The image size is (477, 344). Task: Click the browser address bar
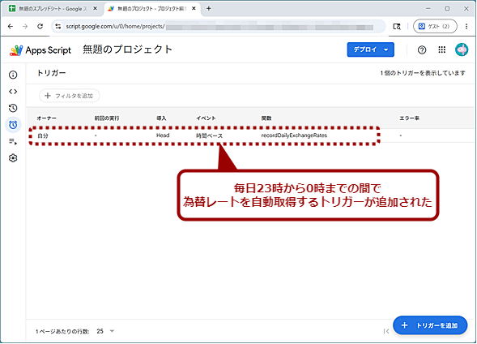[x=219, y=27]
